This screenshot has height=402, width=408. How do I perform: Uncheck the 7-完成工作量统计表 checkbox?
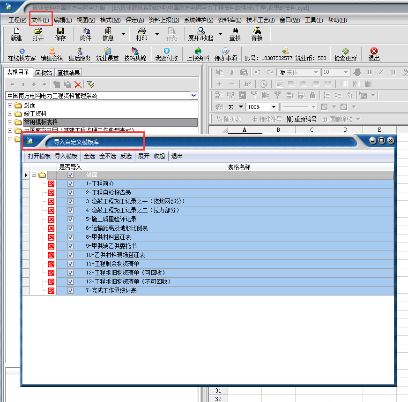[71, 291]
